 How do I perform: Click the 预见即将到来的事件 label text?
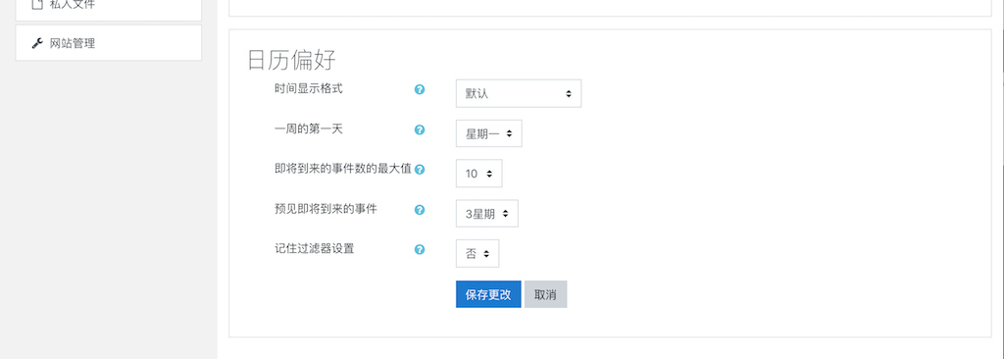click(326, 208)
